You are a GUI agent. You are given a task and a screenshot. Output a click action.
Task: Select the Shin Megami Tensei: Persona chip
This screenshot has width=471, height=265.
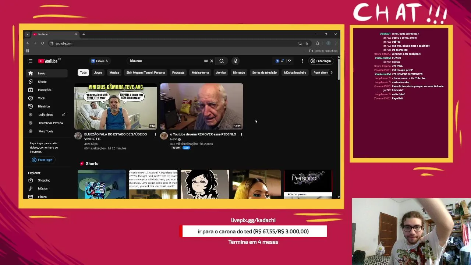coord(145,73)
